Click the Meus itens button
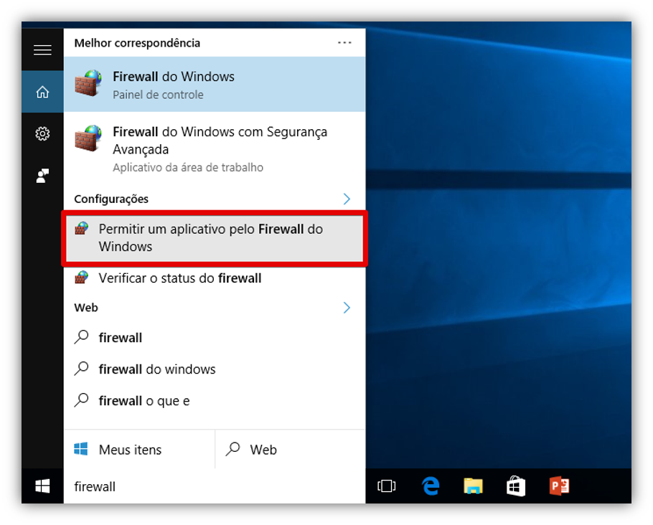 [x=139, y=450]
